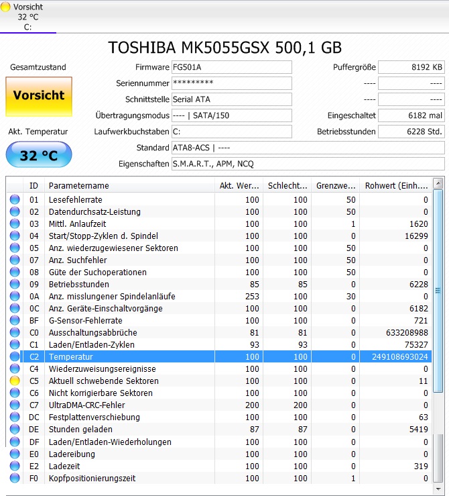Click the status icon for Datendurchsatz-Leistung
Screen dimensions: 449x496
click(x=15, y=211)
